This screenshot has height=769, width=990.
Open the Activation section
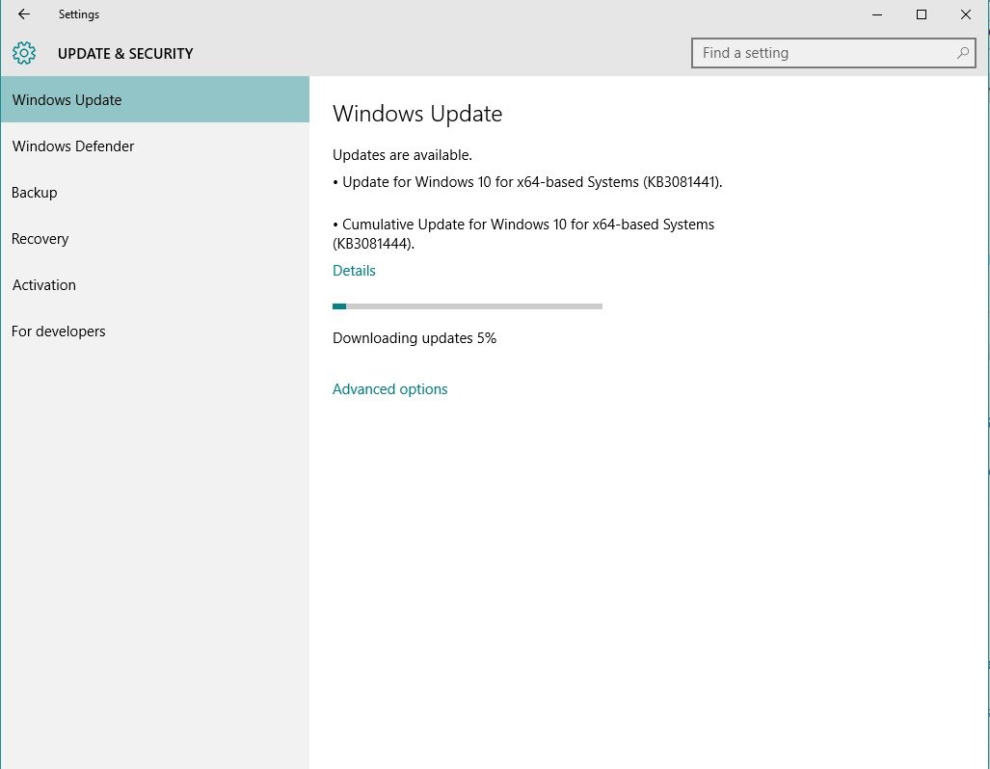[154, 284]
